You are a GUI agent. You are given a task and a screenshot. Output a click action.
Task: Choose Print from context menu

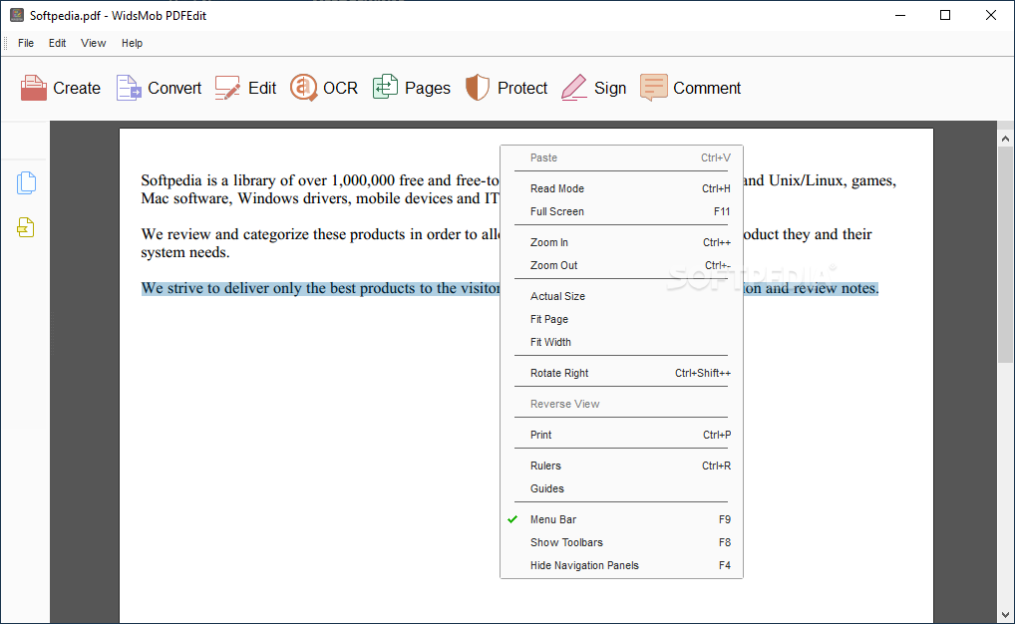coord(621,435)
